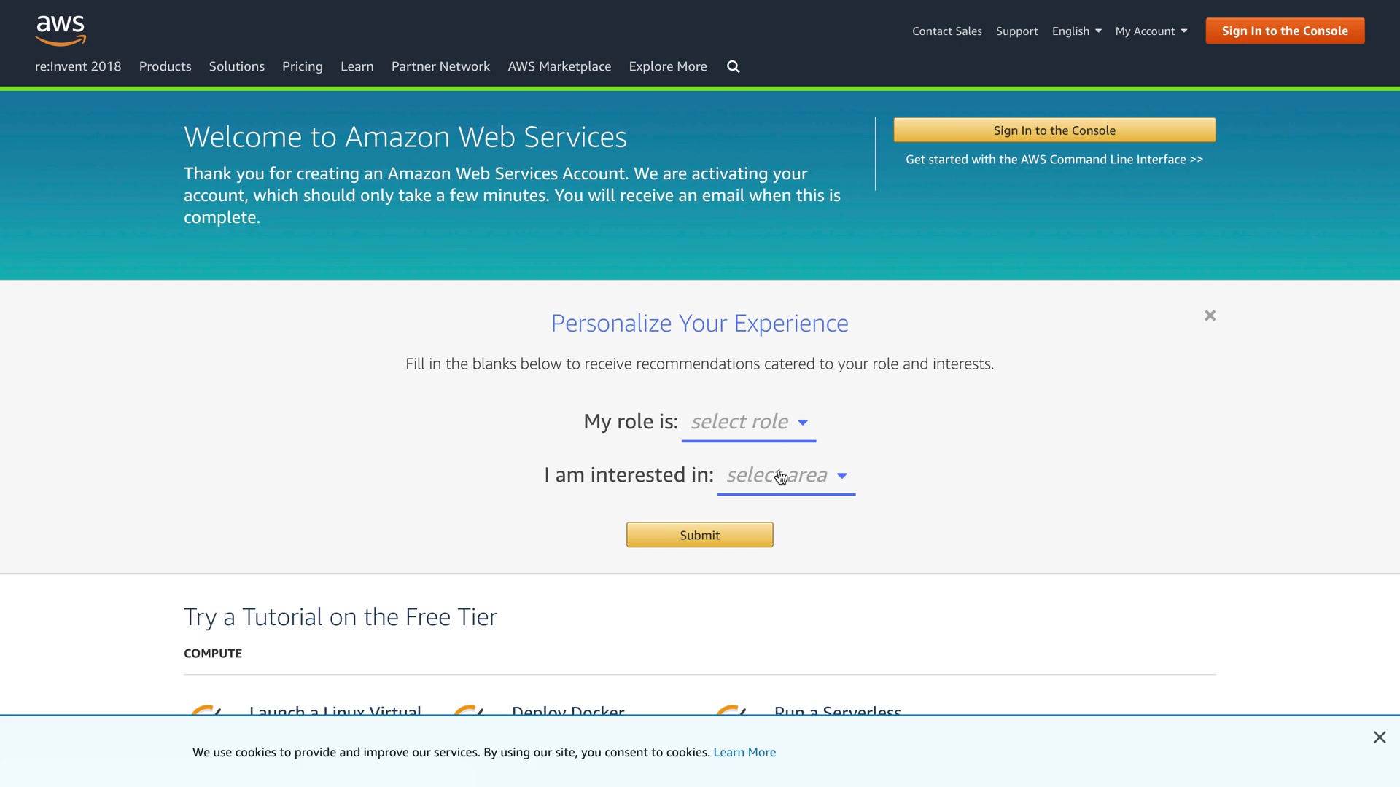
Task: Open the Products menu
Action: pos(165,66)
